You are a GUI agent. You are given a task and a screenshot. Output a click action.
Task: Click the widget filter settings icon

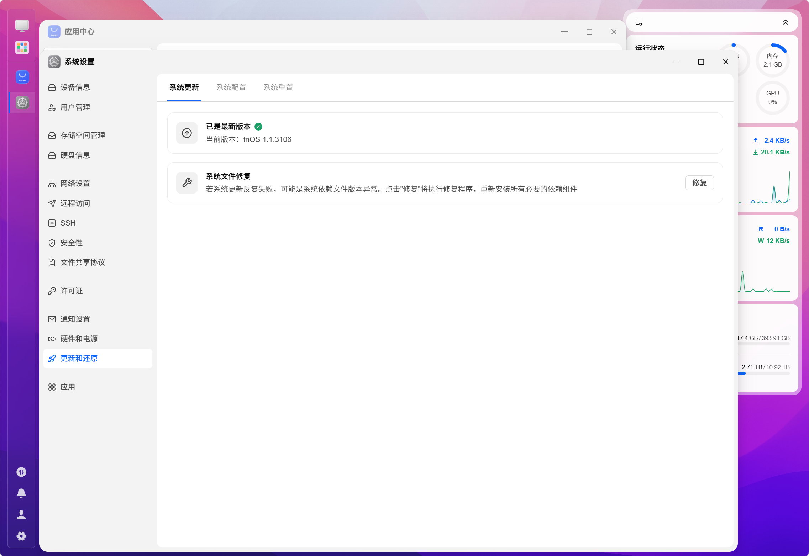tap(639, 22)
